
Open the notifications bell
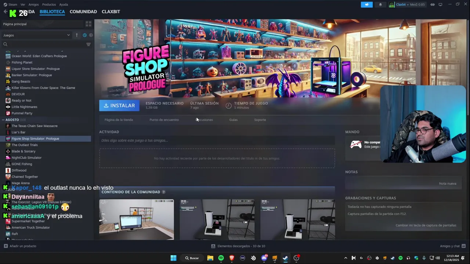380,4
